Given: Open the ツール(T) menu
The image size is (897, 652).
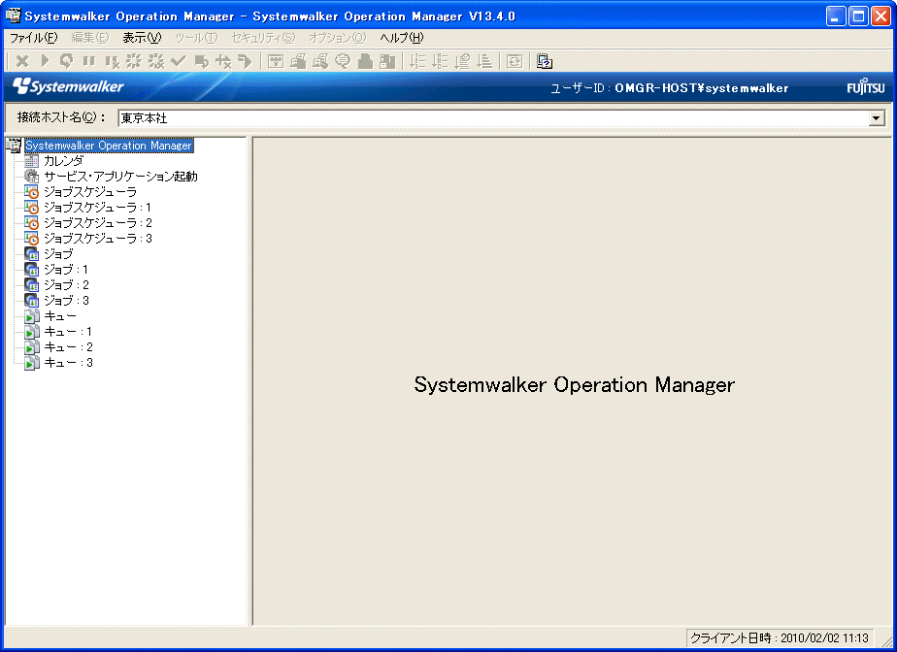Looking at the screenshot, I should coord(196,38).
